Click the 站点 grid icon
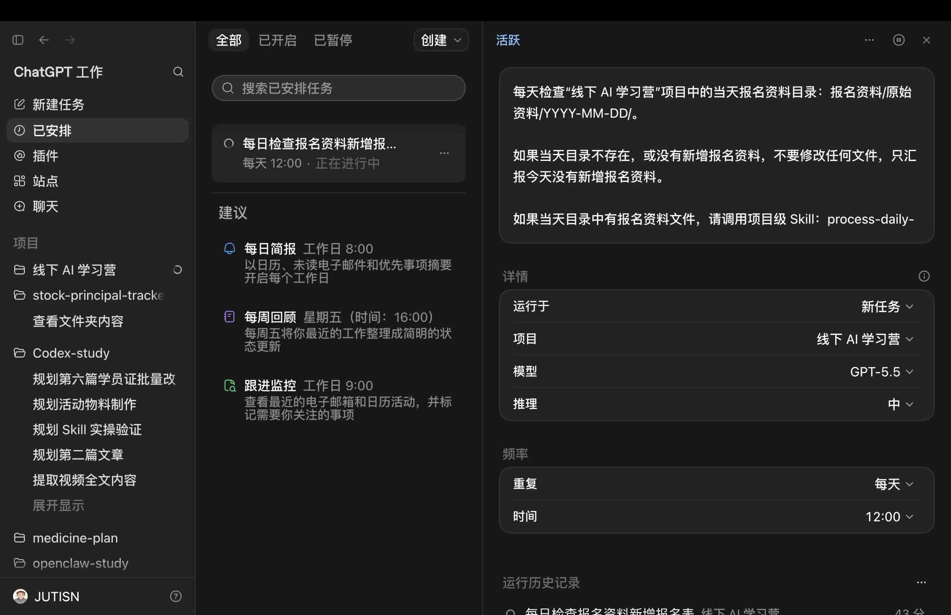 19,181
